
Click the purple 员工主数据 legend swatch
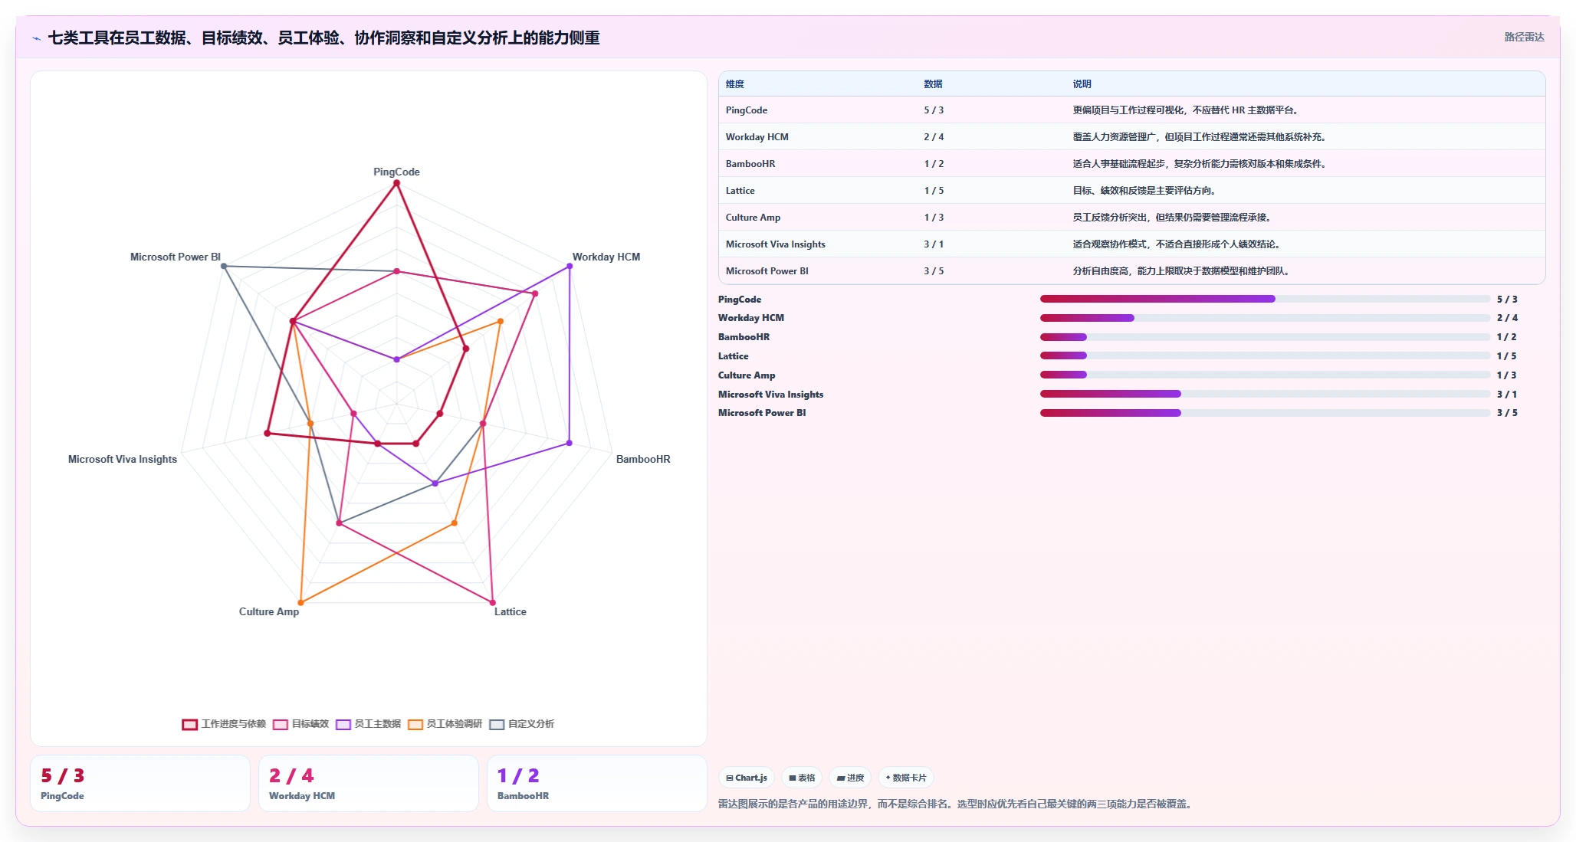pyautogui.click(x=343, y=724)
